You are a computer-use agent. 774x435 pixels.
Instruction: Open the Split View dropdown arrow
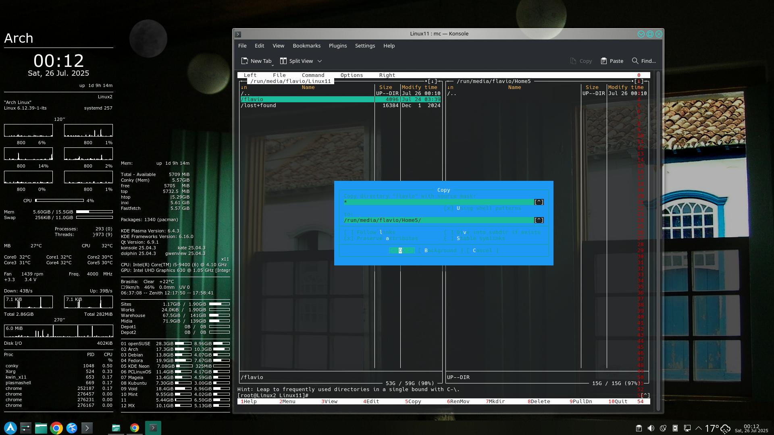click(x=320, y=61)
